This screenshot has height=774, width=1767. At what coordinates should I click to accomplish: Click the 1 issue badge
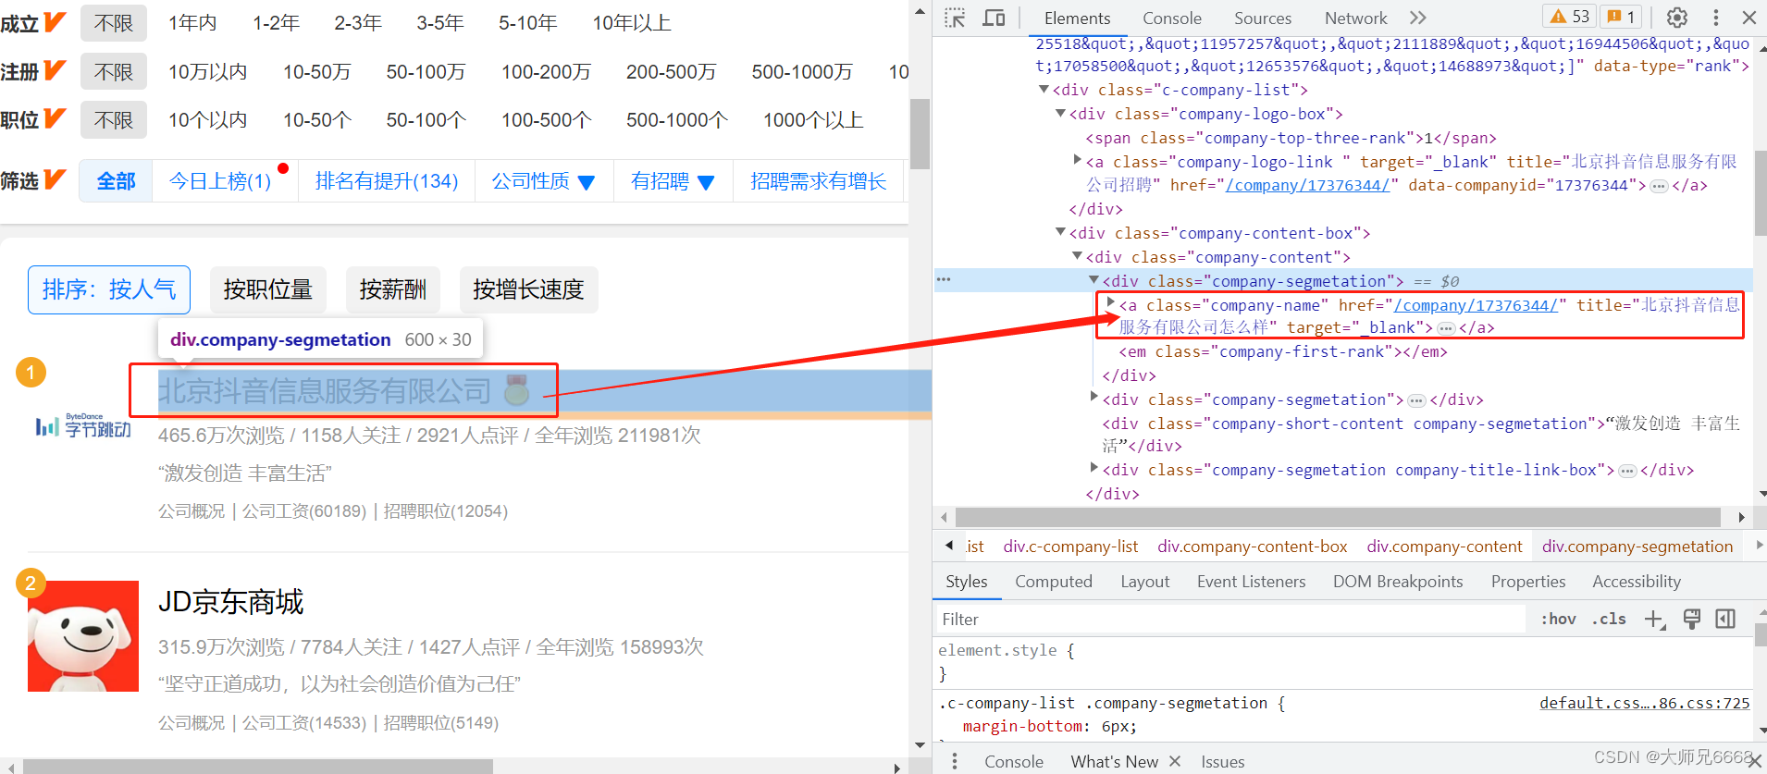pyautogui.click(x=1621, y=17)
